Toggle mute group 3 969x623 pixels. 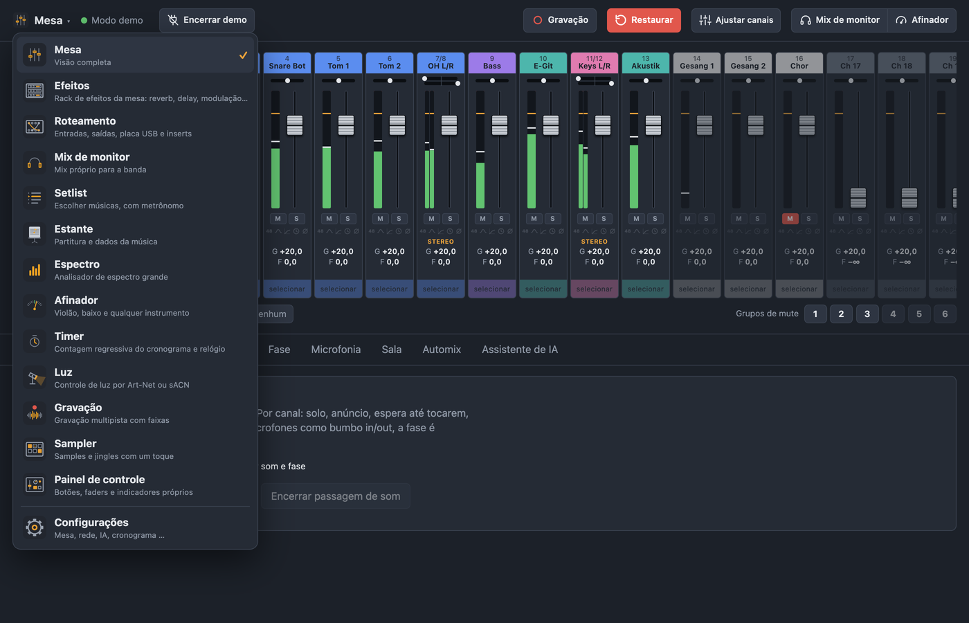click(x=867, y=314)
